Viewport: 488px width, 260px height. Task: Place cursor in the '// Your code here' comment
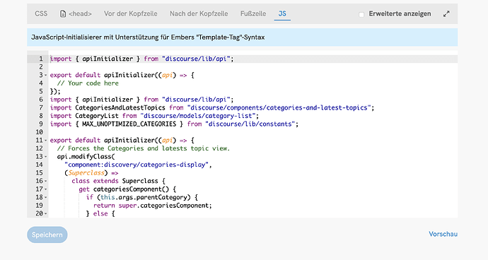pos(88,83)
